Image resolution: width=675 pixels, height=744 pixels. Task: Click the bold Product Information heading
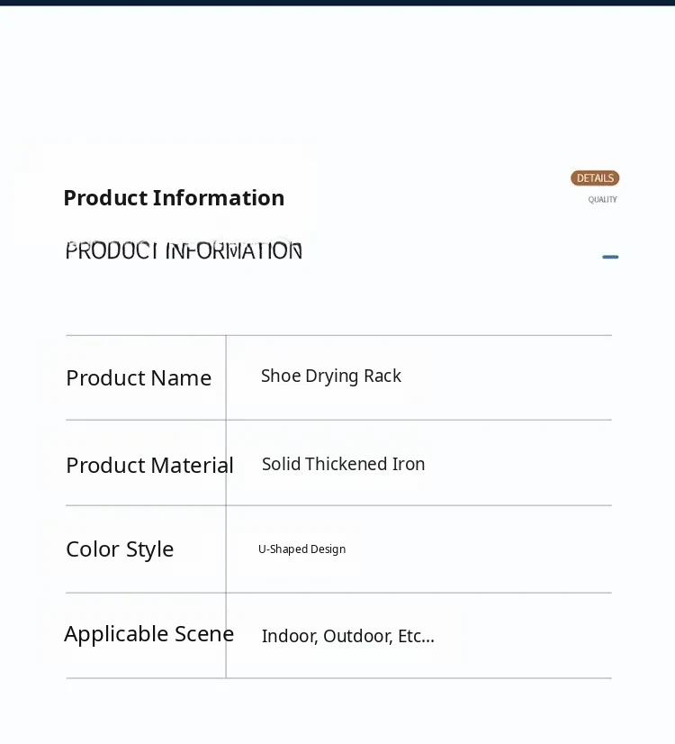(x=174, y=198)
